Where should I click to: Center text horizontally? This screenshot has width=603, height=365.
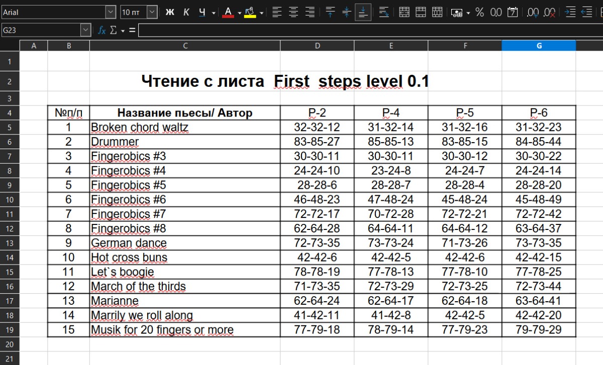293,12
